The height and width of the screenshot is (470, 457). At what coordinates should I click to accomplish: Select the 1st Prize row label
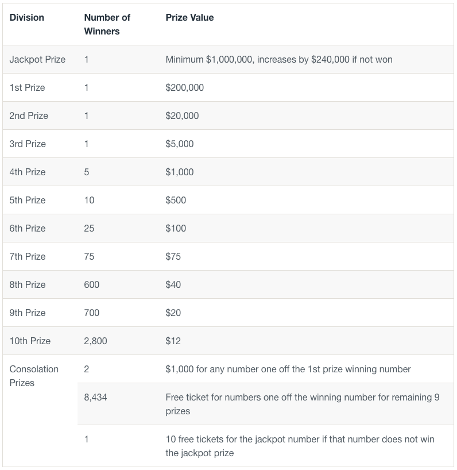pyautogui.click(x=27, y=87)
